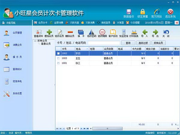Click 所有会员 button beside filter
The image size is (180, 135).
pos(158,43)
